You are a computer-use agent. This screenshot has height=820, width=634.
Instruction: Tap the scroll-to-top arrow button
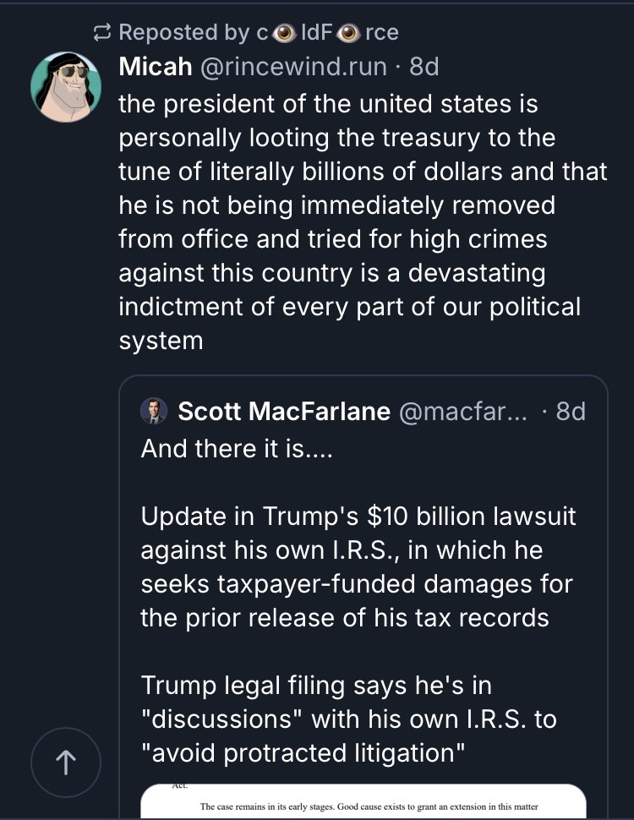tap(65, 763)
